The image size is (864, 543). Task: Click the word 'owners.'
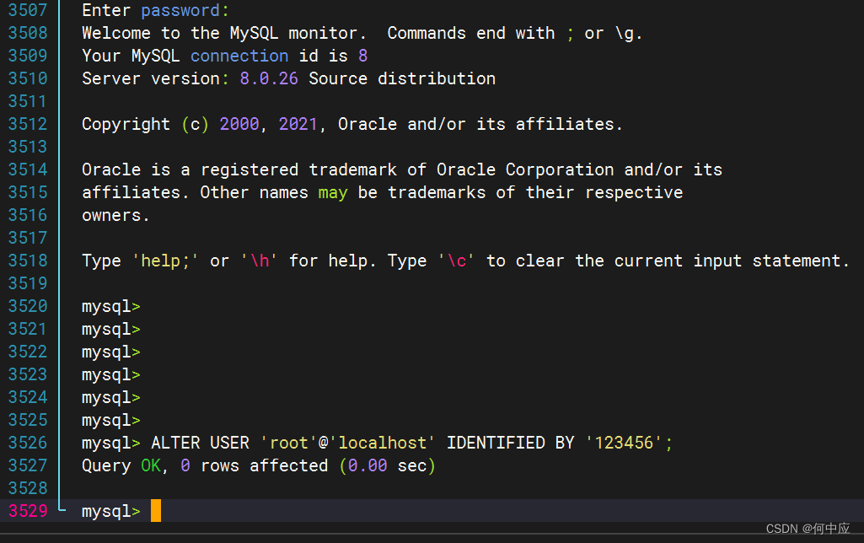[115, 215]
